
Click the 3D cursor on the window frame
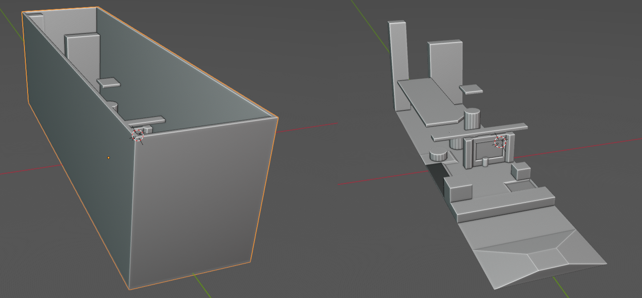(x=501, y=141)
